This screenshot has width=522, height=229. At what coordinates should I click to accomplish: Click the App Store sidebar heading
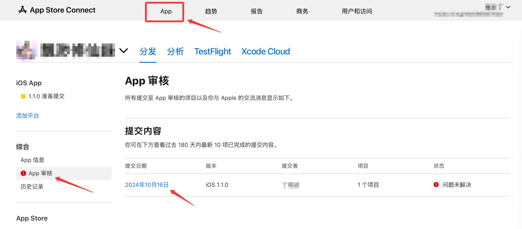click(32, 218)
